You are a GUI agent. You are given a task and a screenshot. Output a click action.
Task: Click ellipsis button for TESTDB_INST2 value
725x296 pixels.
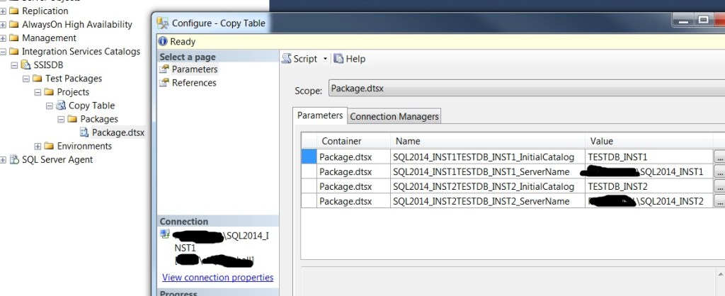coord(719,186)
